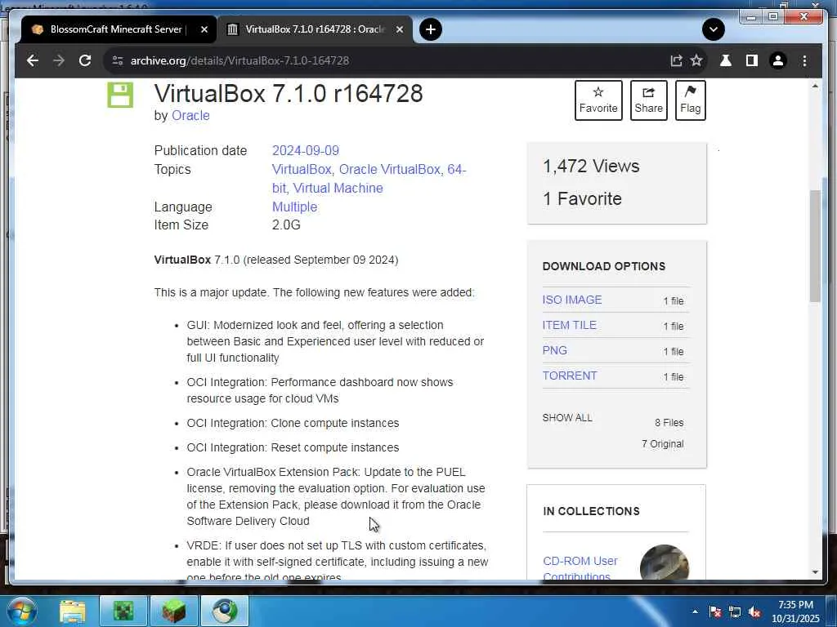837x627 pixels.
Task: Open the Minecraft creeper taskbar icon
Action: (123, 611)
